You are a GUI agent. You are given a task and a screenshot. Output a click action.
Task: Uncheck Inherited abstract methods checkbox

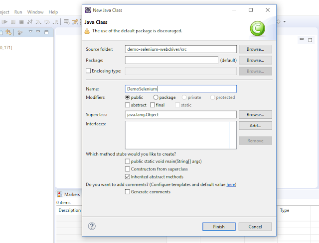tap(128, 177)
